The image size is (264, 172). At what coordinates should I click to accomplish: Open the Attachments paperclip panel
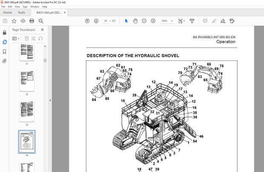[x=5, y=61]
